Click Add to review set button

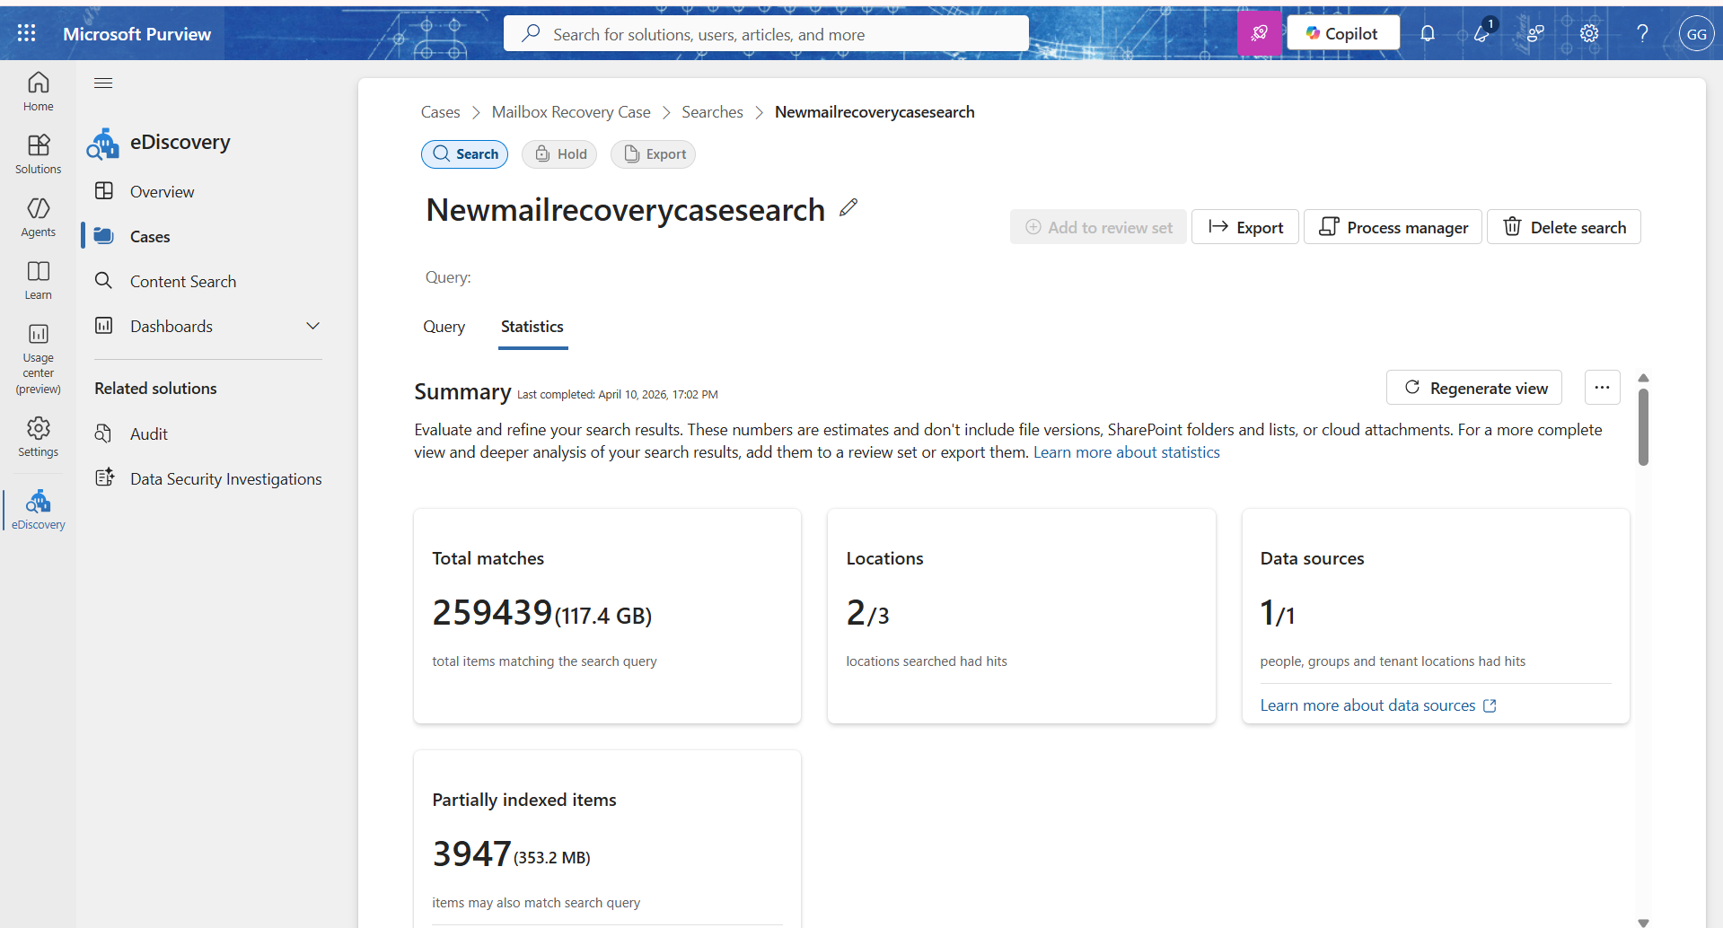click(x=1098, y=227)
